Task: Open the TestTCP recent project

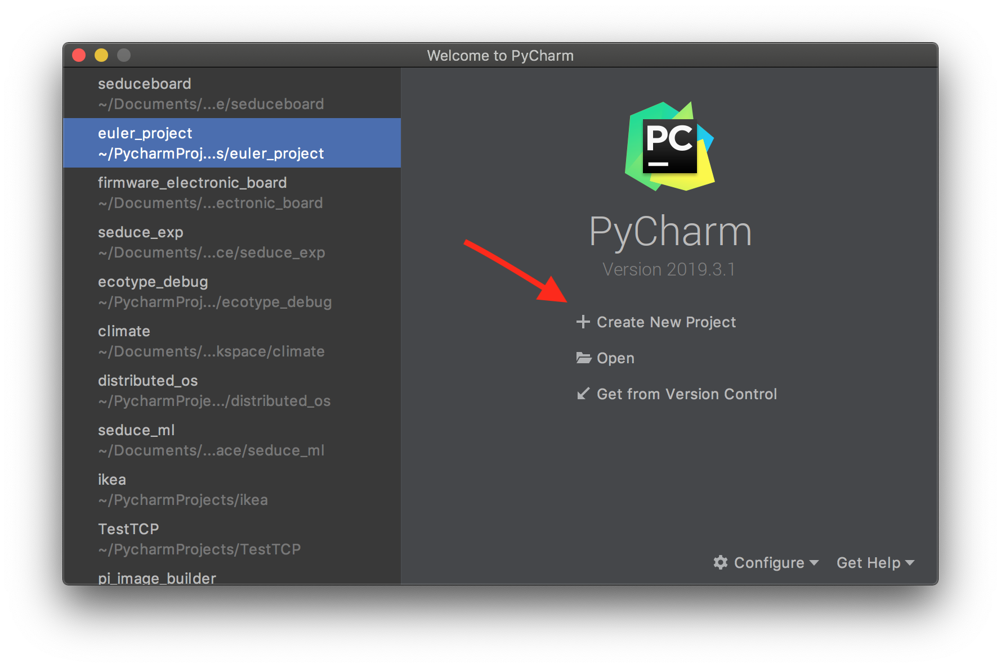Action: 232,539
